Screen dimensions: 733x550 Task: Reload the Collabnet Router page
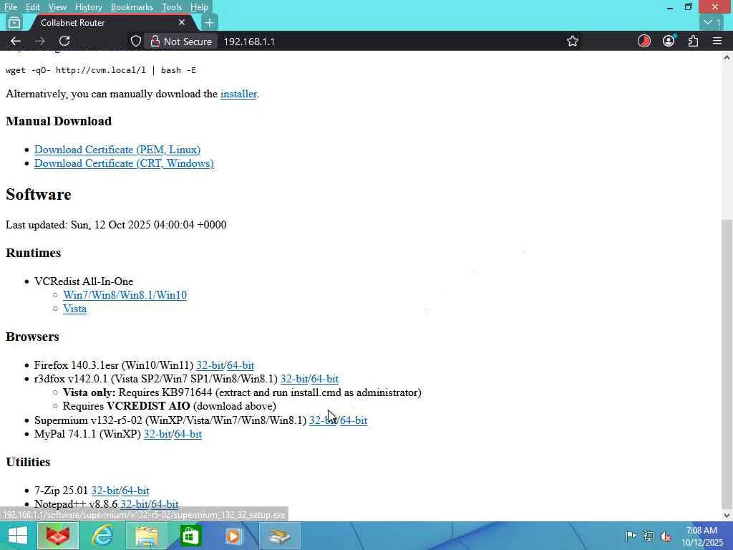[x=64, y=41]
